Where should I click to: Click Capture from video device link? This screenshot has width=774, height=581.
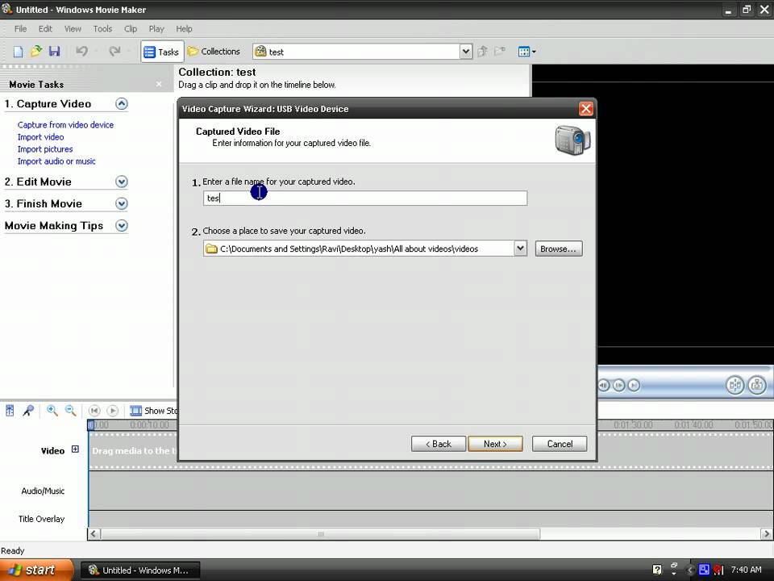65,125
